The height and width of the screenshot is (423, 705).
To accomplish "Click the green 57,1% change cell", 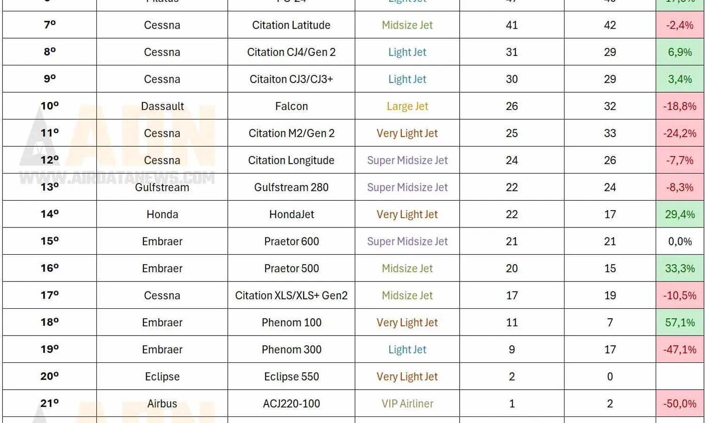I will (x=680, y=322).
